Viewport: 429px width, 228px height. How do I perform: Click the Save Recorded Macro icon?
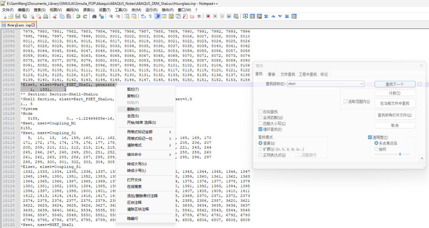tap(236, 16)
